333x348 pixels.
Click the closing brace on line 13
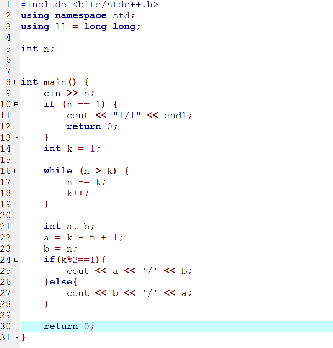point(46,137)
